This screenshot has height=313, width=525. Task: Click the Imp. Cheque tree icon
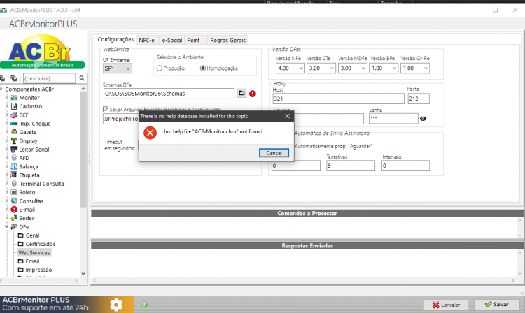14,123
